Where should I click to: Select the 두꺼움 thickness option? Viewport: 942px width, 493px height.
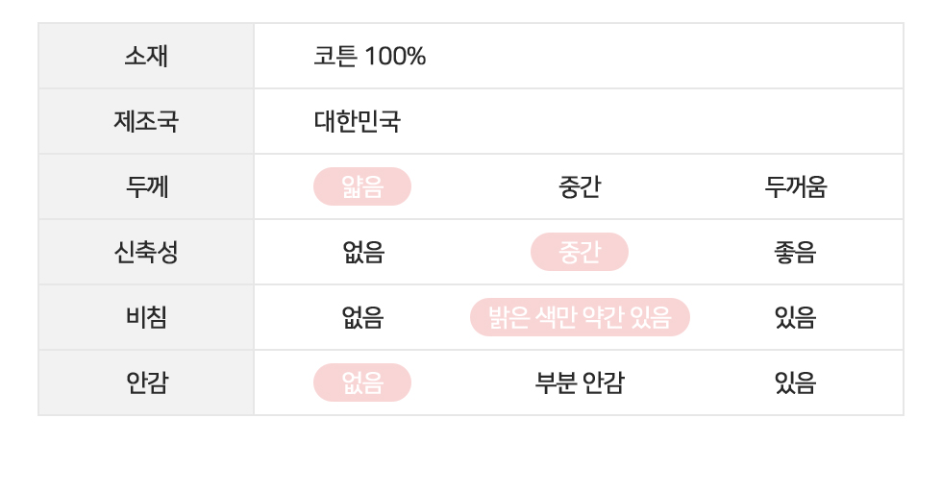(x=796, y=186)
